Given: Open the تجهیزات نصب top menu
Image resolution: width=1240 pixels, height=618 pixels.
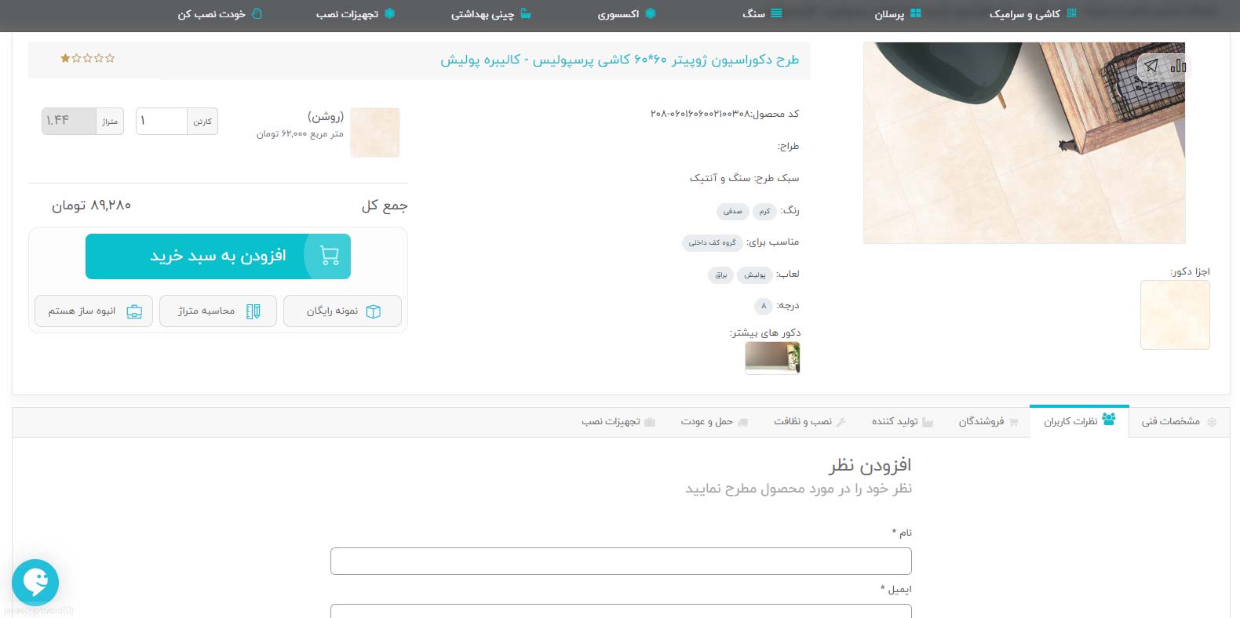Looking at the screenshot, I should 356,14.
